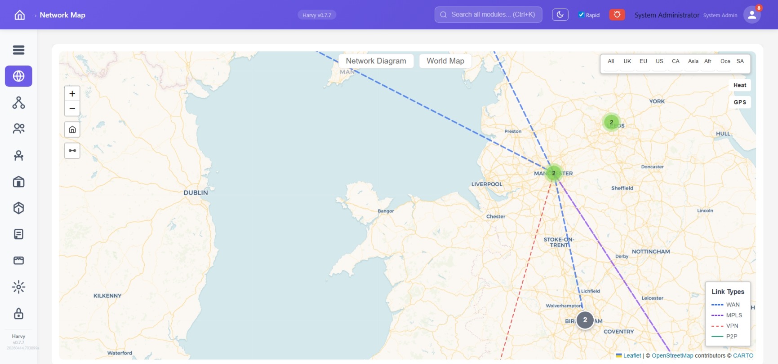Screen dimensions: 778x364
Task: Select the UK region filter
Action: click(627, 61)
